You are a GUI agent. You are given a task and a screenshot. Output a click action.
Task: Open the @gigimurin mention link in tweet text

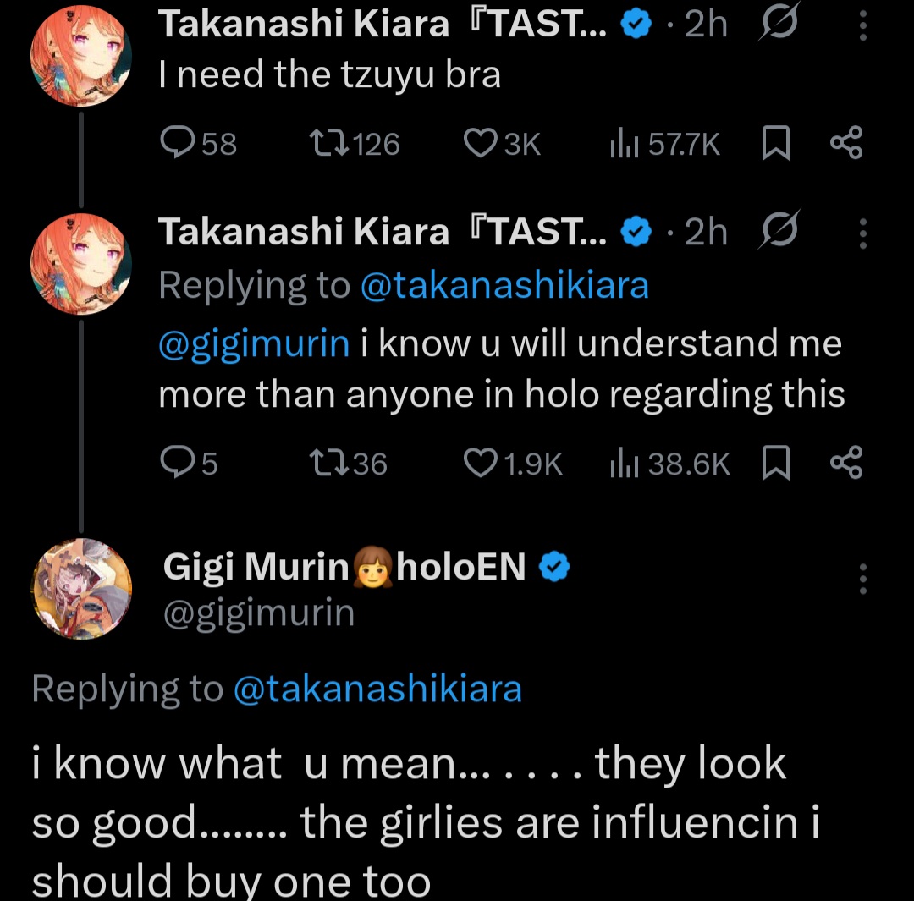pyautogui.click(x=254, y=344)
